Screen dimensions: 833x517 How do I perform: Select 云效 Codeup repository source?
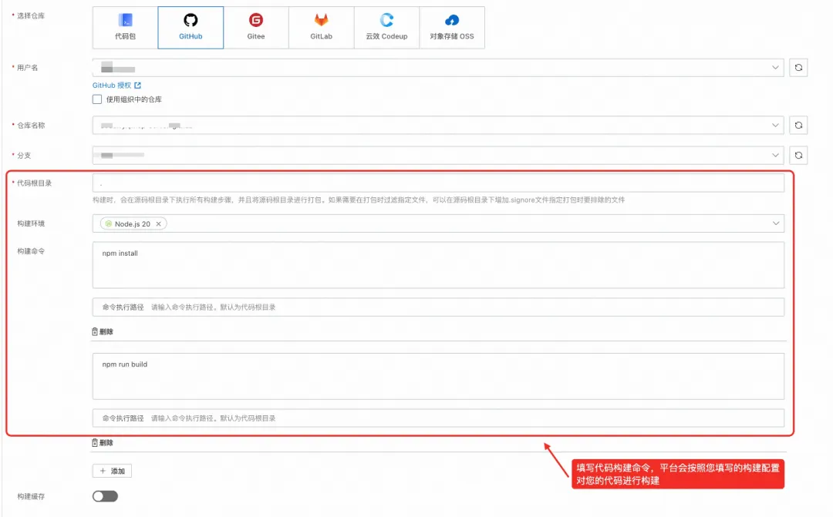tap(386, 28)
